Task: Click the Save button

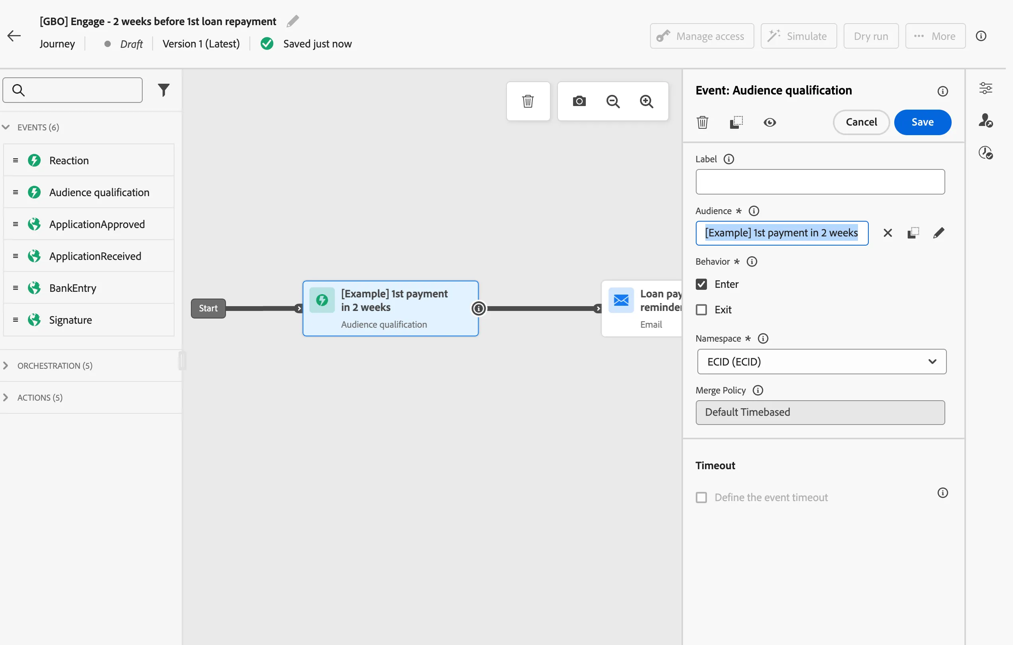Action: [923, 122]
